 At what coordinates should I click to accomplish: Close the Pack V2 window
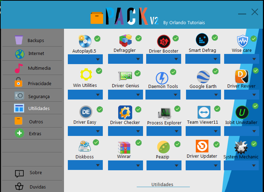(255, 12)
